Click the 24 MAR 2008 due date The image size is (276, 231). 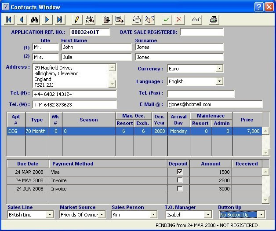pos(28,172)
